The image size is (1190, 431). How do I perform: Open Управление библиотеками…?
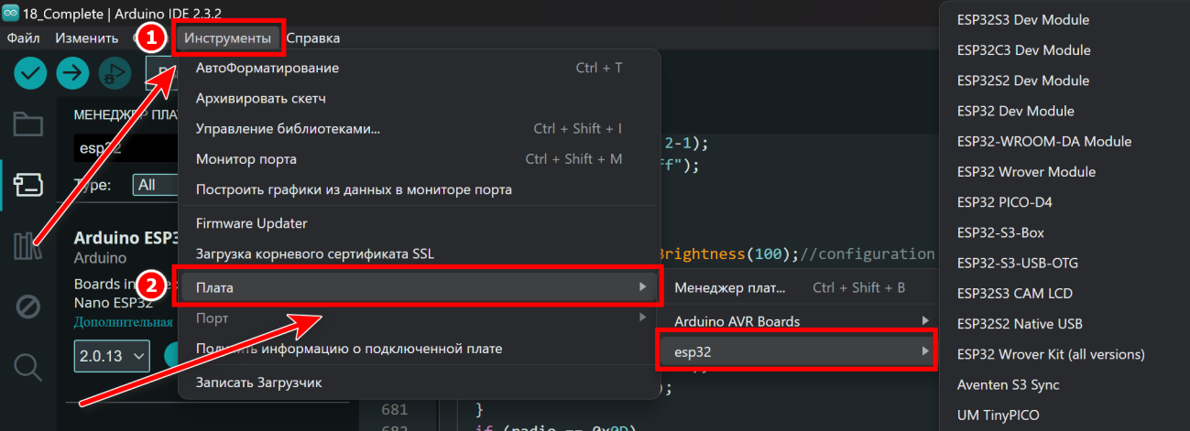point(419,129)
